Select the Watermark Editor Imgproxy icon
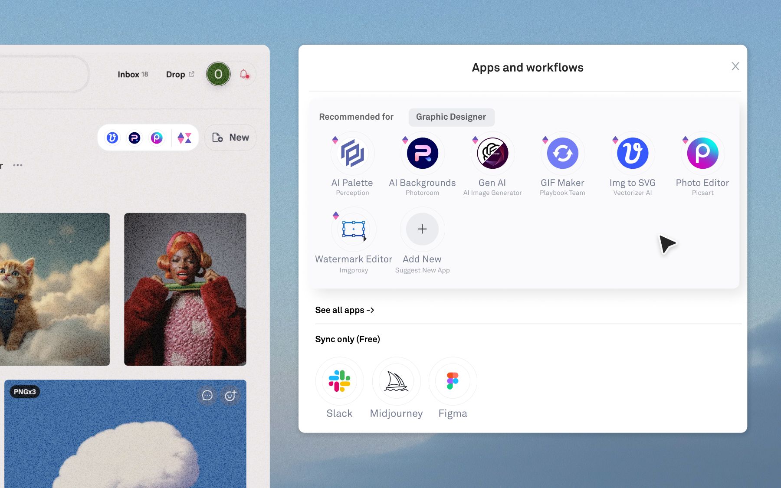The width and height of the screenshot is (781, 488). tap(354, 229)
